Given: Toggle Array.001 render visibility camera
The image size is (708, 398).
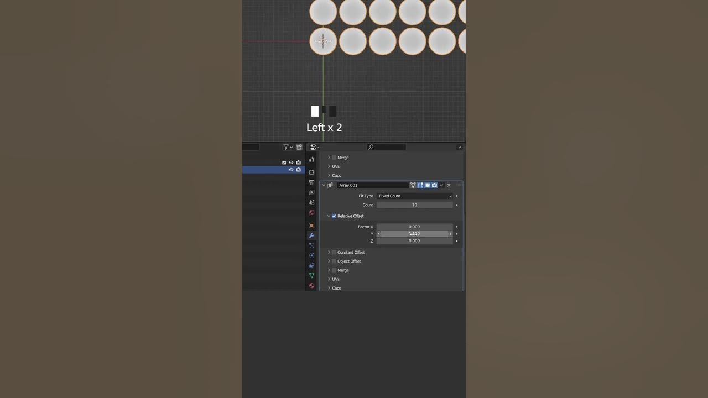Looking at the screenshot, I should [x=434, y=185].
